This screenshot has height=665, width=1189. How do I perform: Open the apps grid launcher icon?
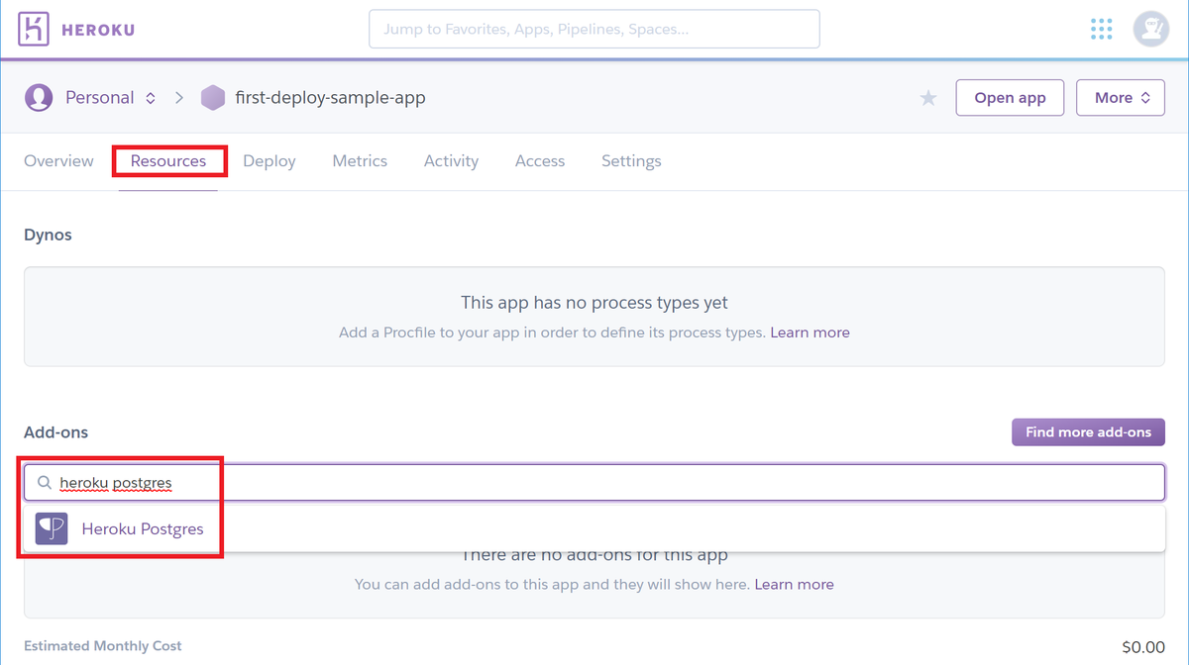coord(1101,29)
